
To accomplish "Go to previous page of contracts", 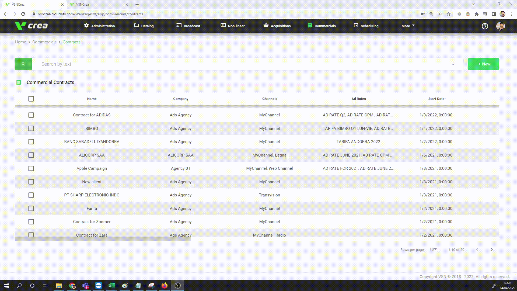I will coord(477,250).
